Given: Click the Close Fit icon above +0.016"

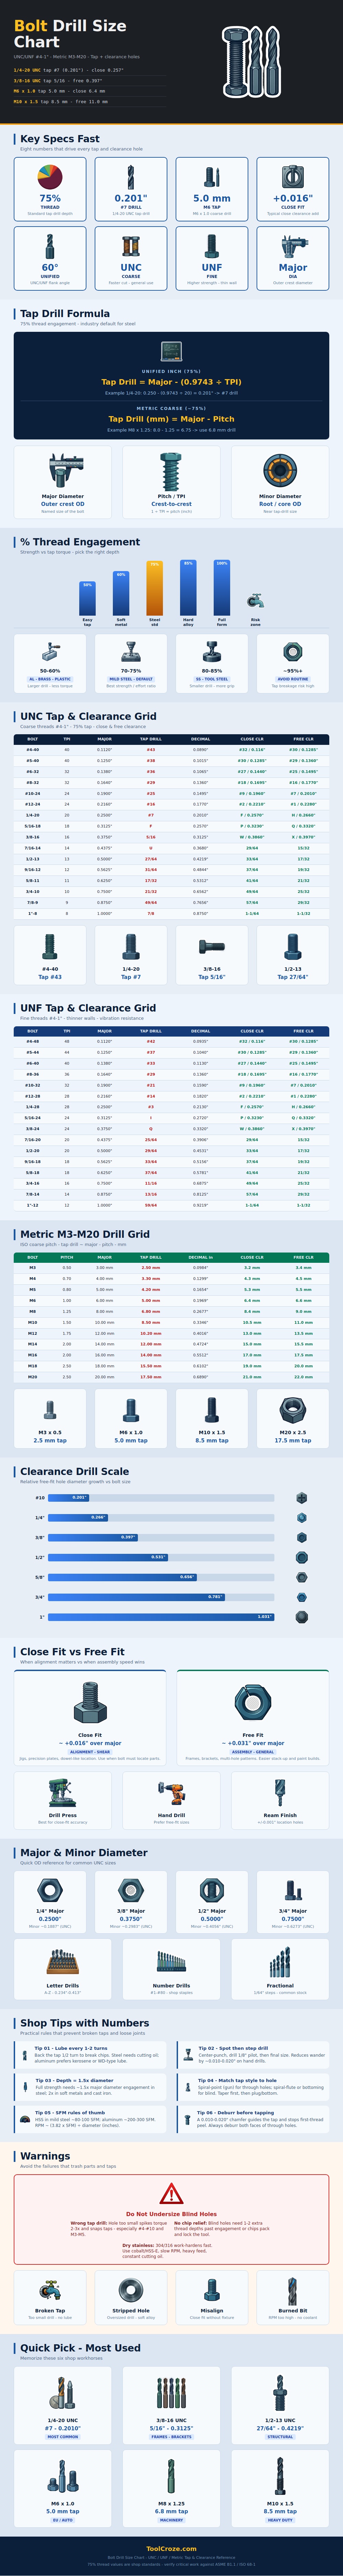Looking at the screenshot, I should click(x=293, y=177).
